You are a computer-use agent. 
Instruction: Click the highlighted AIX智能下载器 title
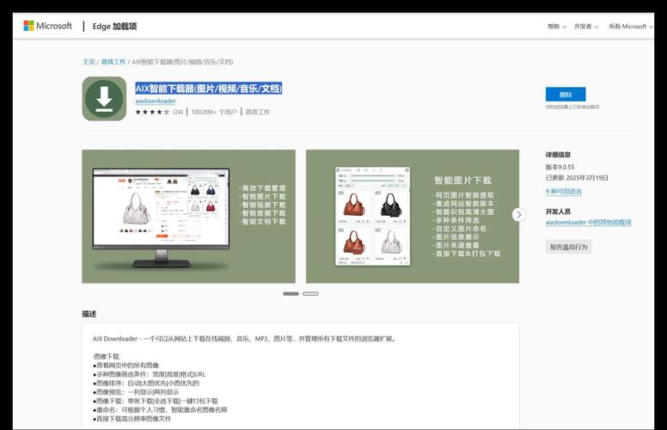pos(208,89)
